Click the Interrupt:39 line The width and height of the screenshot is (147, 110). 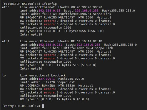pyautogui.click(x=31, y=34)
